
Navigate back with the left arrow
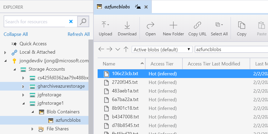[101, 49]
